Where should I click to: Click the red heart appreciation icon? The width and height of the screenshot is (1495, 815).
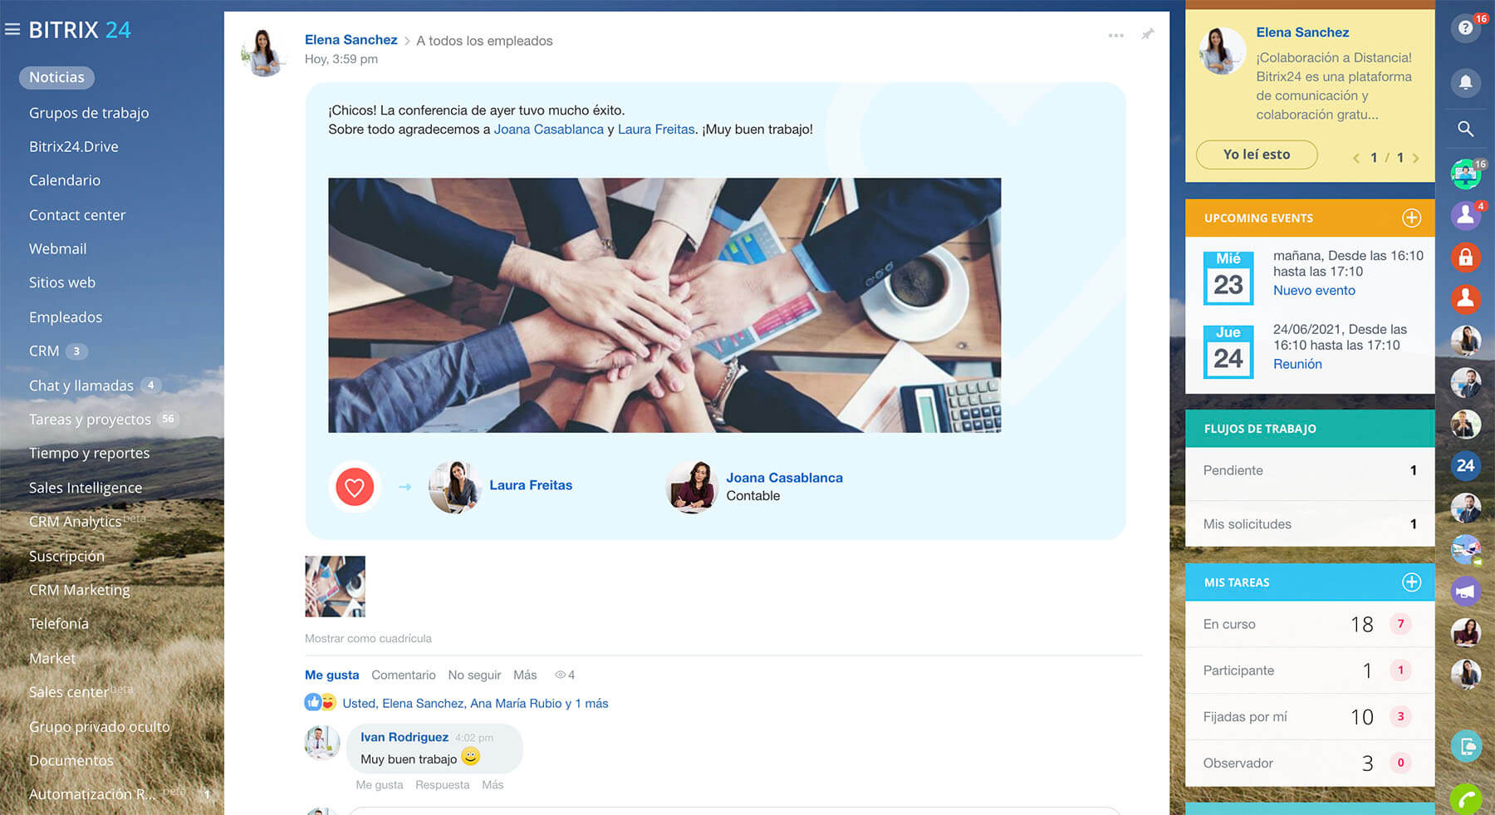[355, 487]
